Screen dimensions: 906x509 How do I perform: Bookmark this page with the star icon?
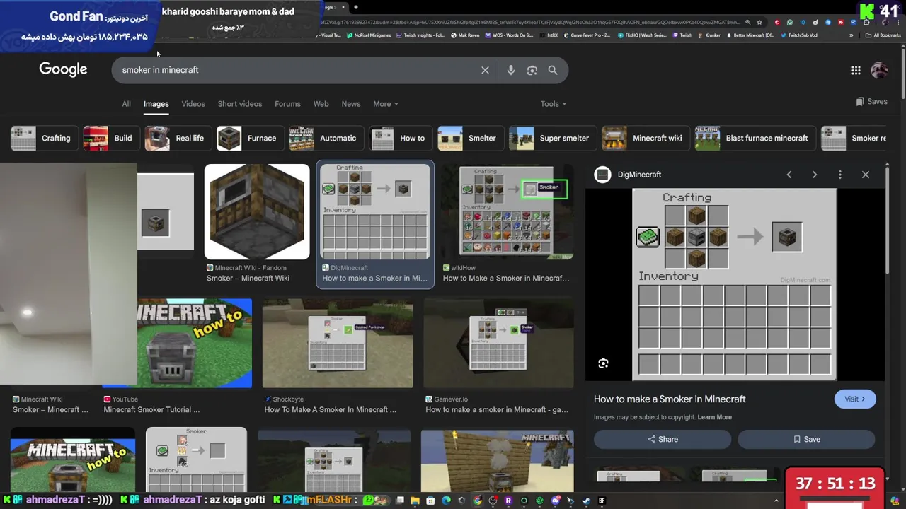(759, 22)
